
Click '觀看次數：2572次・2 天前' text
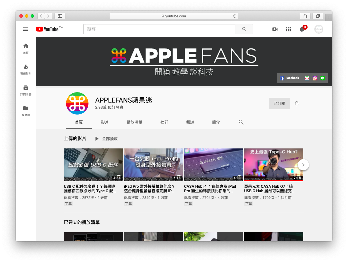click(86, 198)
